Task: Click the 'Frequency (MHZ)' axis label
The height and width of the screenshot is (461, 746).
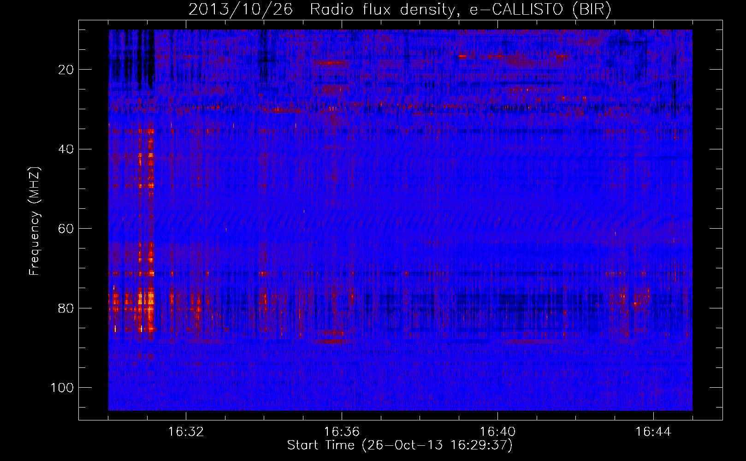Action: (x=35, y=221)
